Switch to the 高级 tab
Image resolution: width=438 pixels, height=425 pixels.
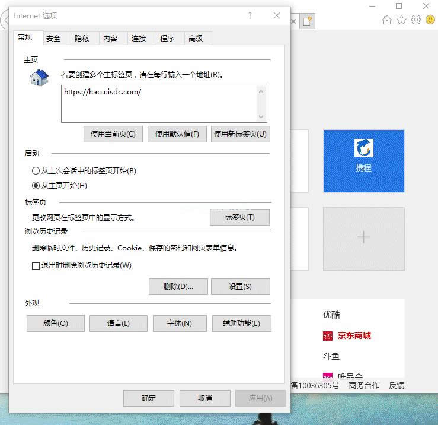click(x=196, y=39)
